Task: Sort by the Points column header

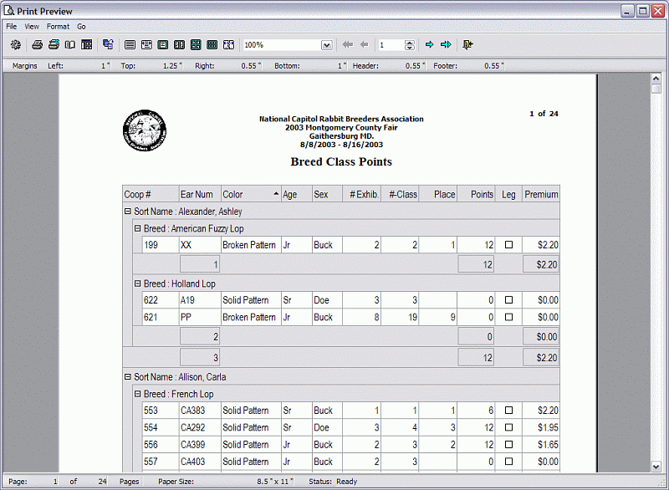Action: [x=476, y=195]
